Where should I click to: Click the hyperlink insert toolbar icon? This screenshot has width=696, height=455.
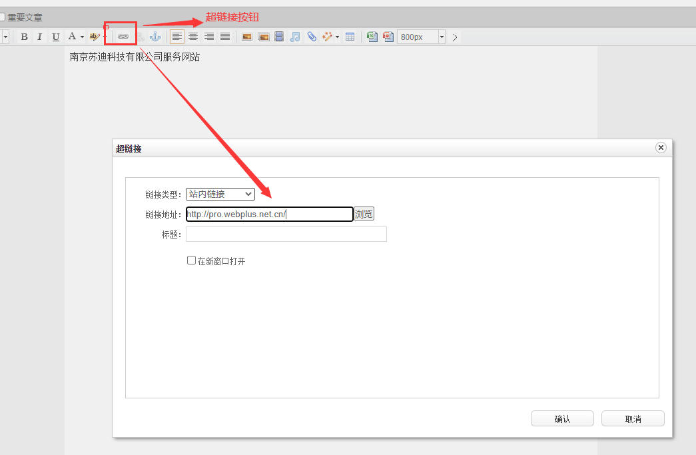coord(123,37)
